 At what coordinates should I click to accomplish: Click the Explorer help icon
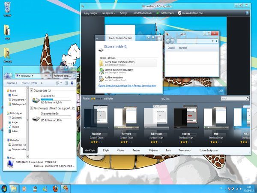tap(72, 83)
